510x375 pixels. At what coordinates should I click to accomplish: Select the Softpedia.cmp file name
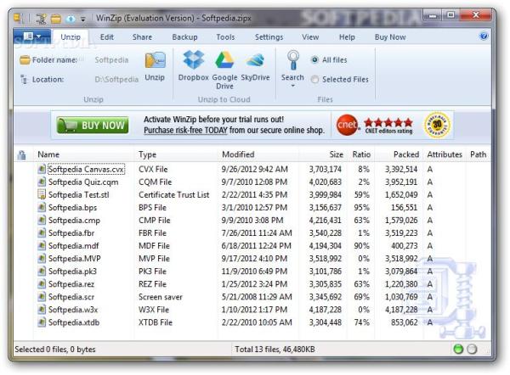tap(74, 221)
